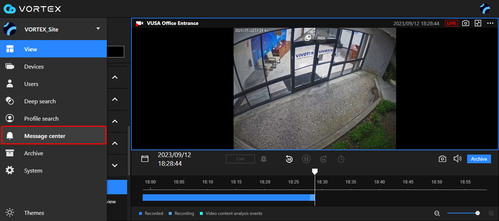Open the Message center menu item
Screen dimensions: 499x221
click(x=45, y=136)
